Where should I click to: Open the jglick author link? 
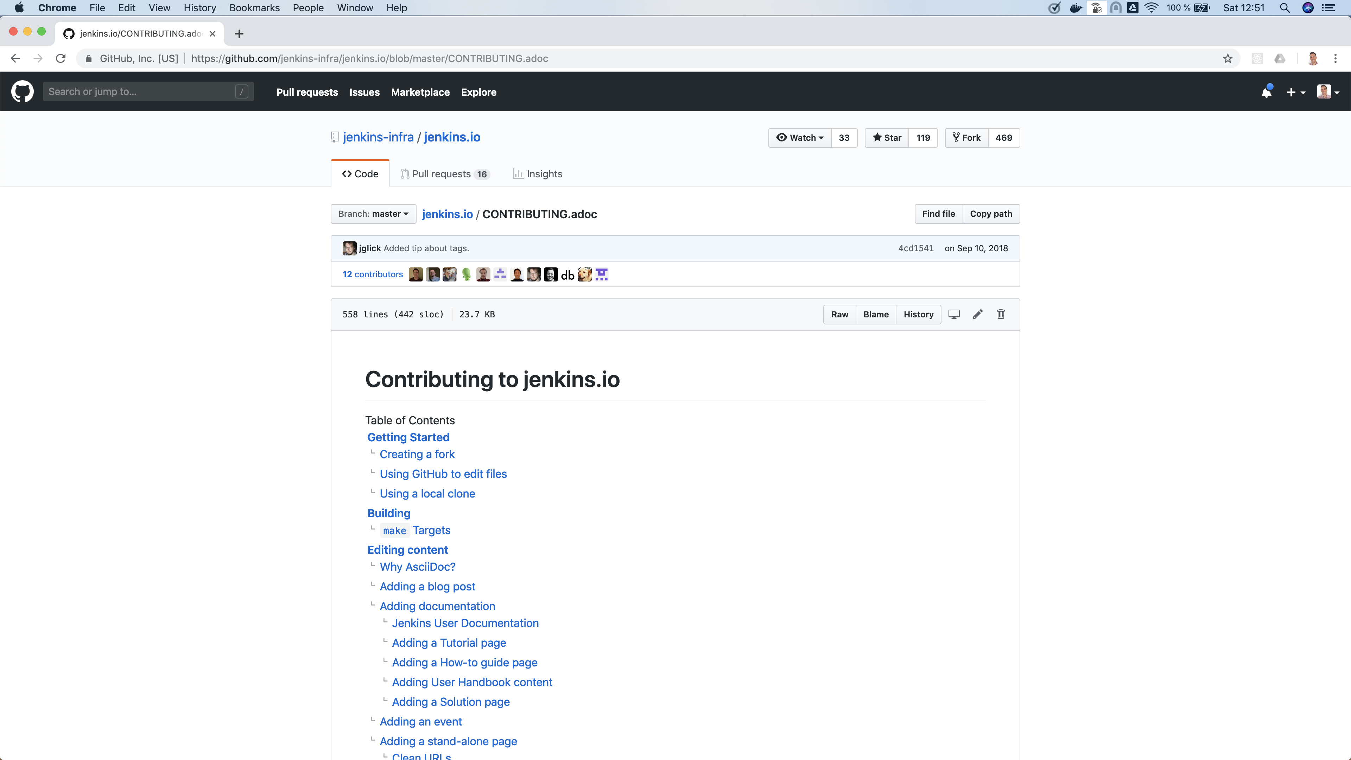point(370,249)
